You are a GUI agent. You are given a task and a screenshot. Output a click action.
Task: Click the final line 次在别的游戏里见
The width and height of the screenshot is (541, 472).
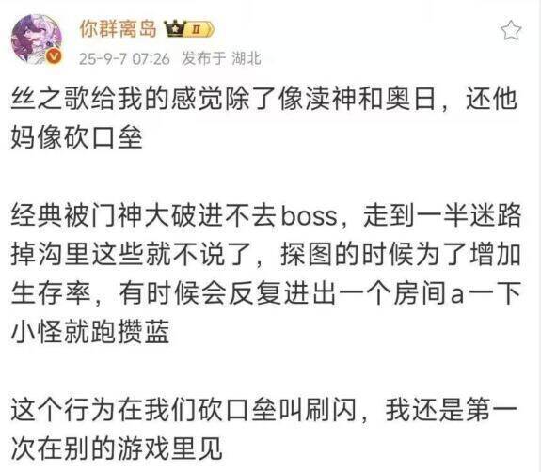117,449
